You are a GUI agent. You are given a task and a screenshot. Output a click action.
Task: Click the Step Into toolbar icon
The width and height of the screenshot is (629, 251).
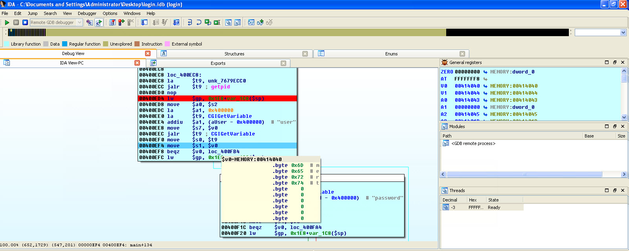[x=190, y=22]
